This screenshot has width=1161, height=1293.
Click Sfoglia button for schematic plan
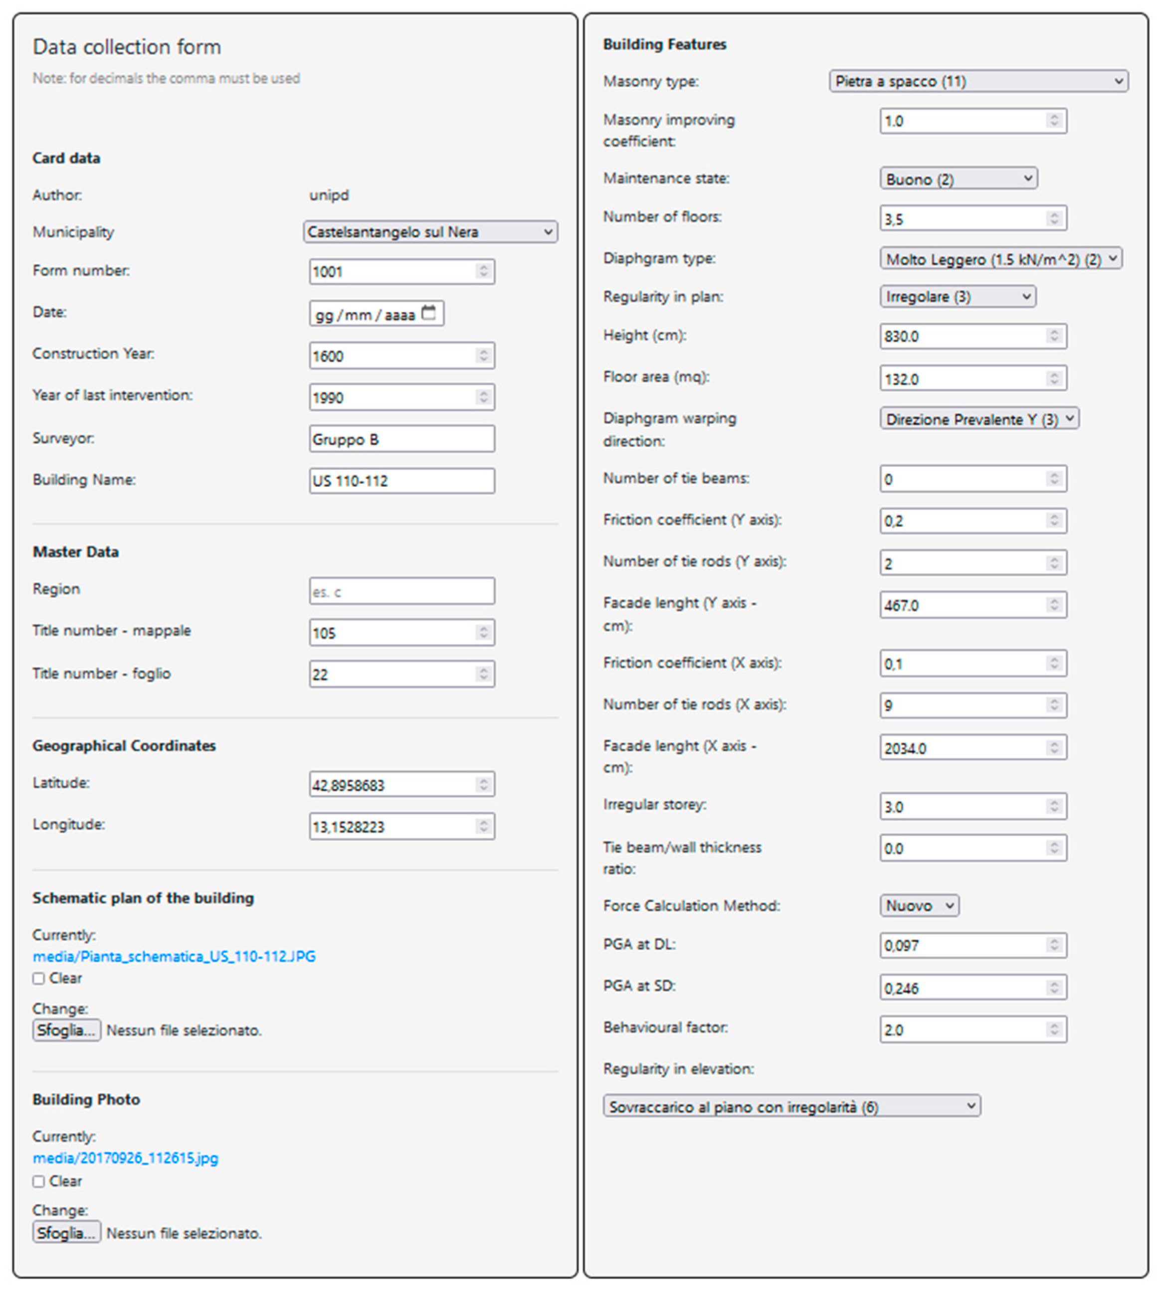click(66, 1030)
